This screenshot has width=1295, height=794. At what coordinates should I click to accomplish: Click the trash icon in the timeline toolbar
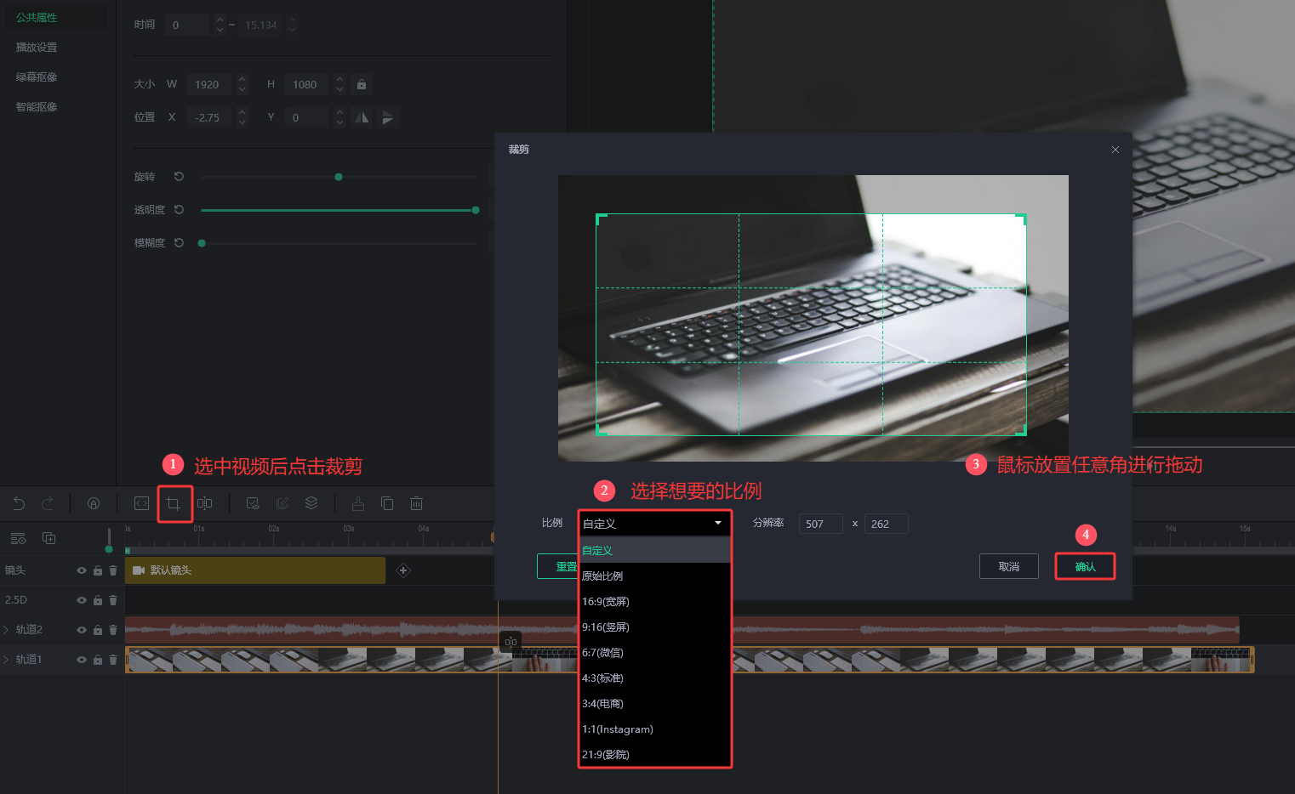(x=416, y=503)
